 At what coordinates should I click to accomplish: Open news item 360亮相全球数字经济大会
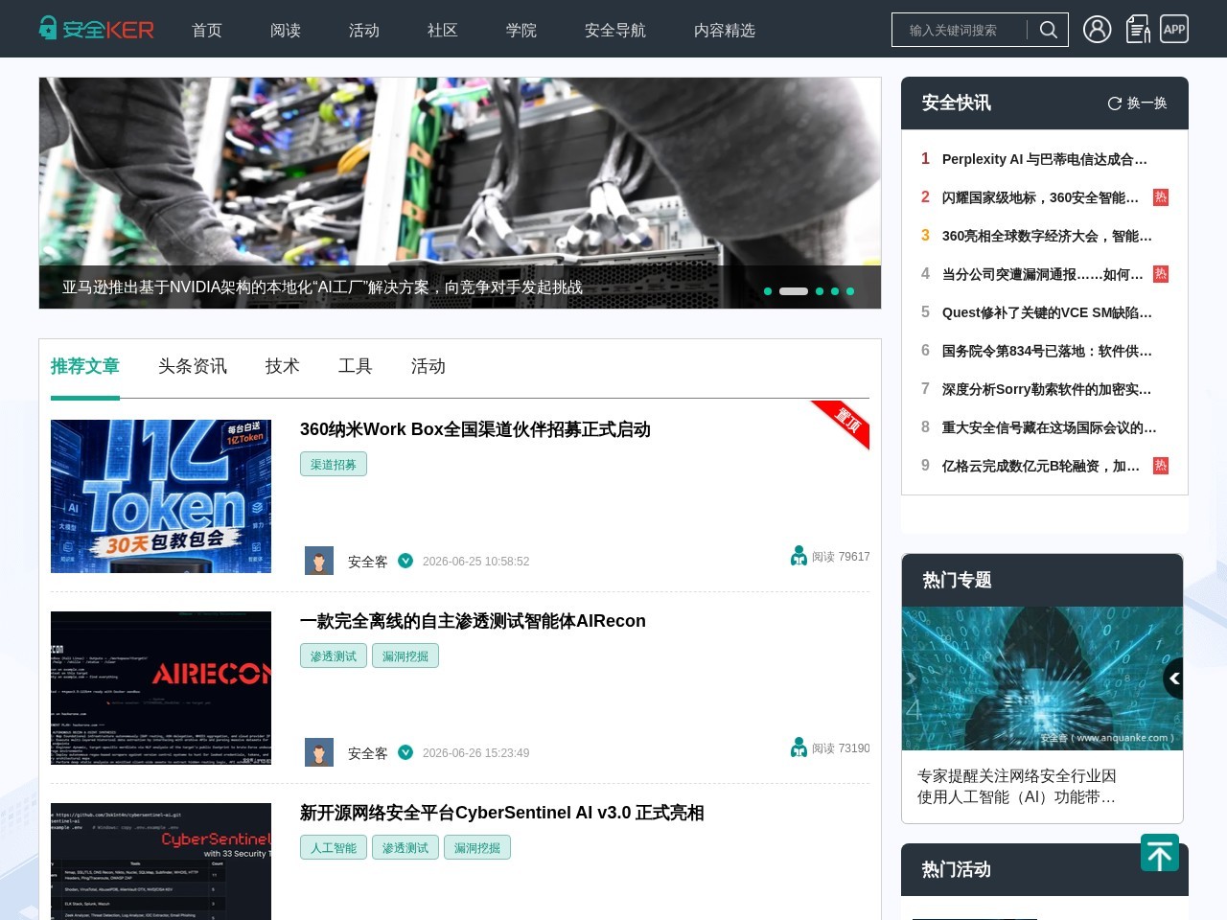1047,236
